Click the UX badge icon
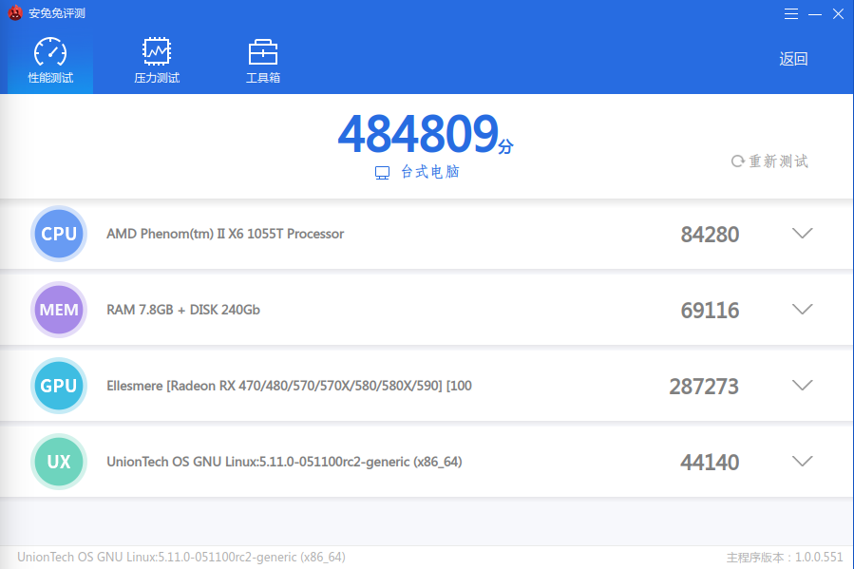Image resolution: width=854 pixels, height=569 pixels. (x=59, y=462)
